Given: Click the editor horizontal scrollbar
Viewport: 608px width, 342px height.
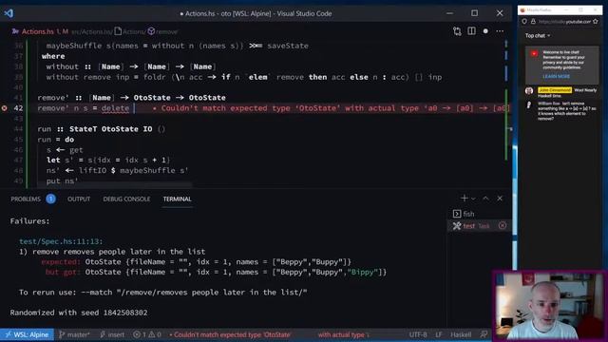Looking at the screenshot, I should [x=115, y=185].
